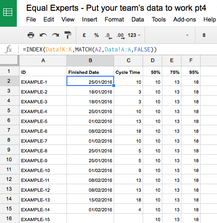Select column B header

[90, 60]
